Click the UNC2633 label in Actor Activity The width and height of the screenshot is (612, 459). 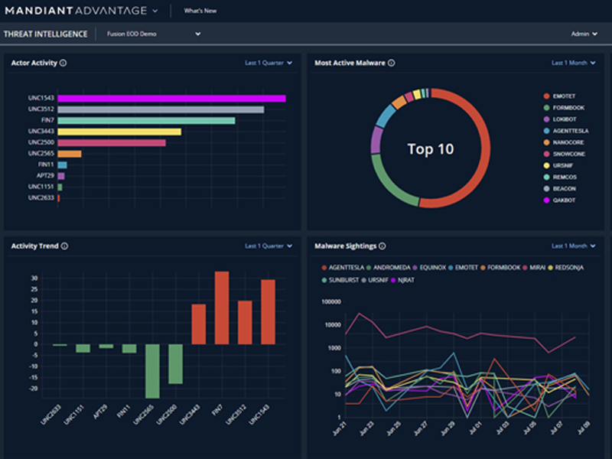tap(41, 198)
